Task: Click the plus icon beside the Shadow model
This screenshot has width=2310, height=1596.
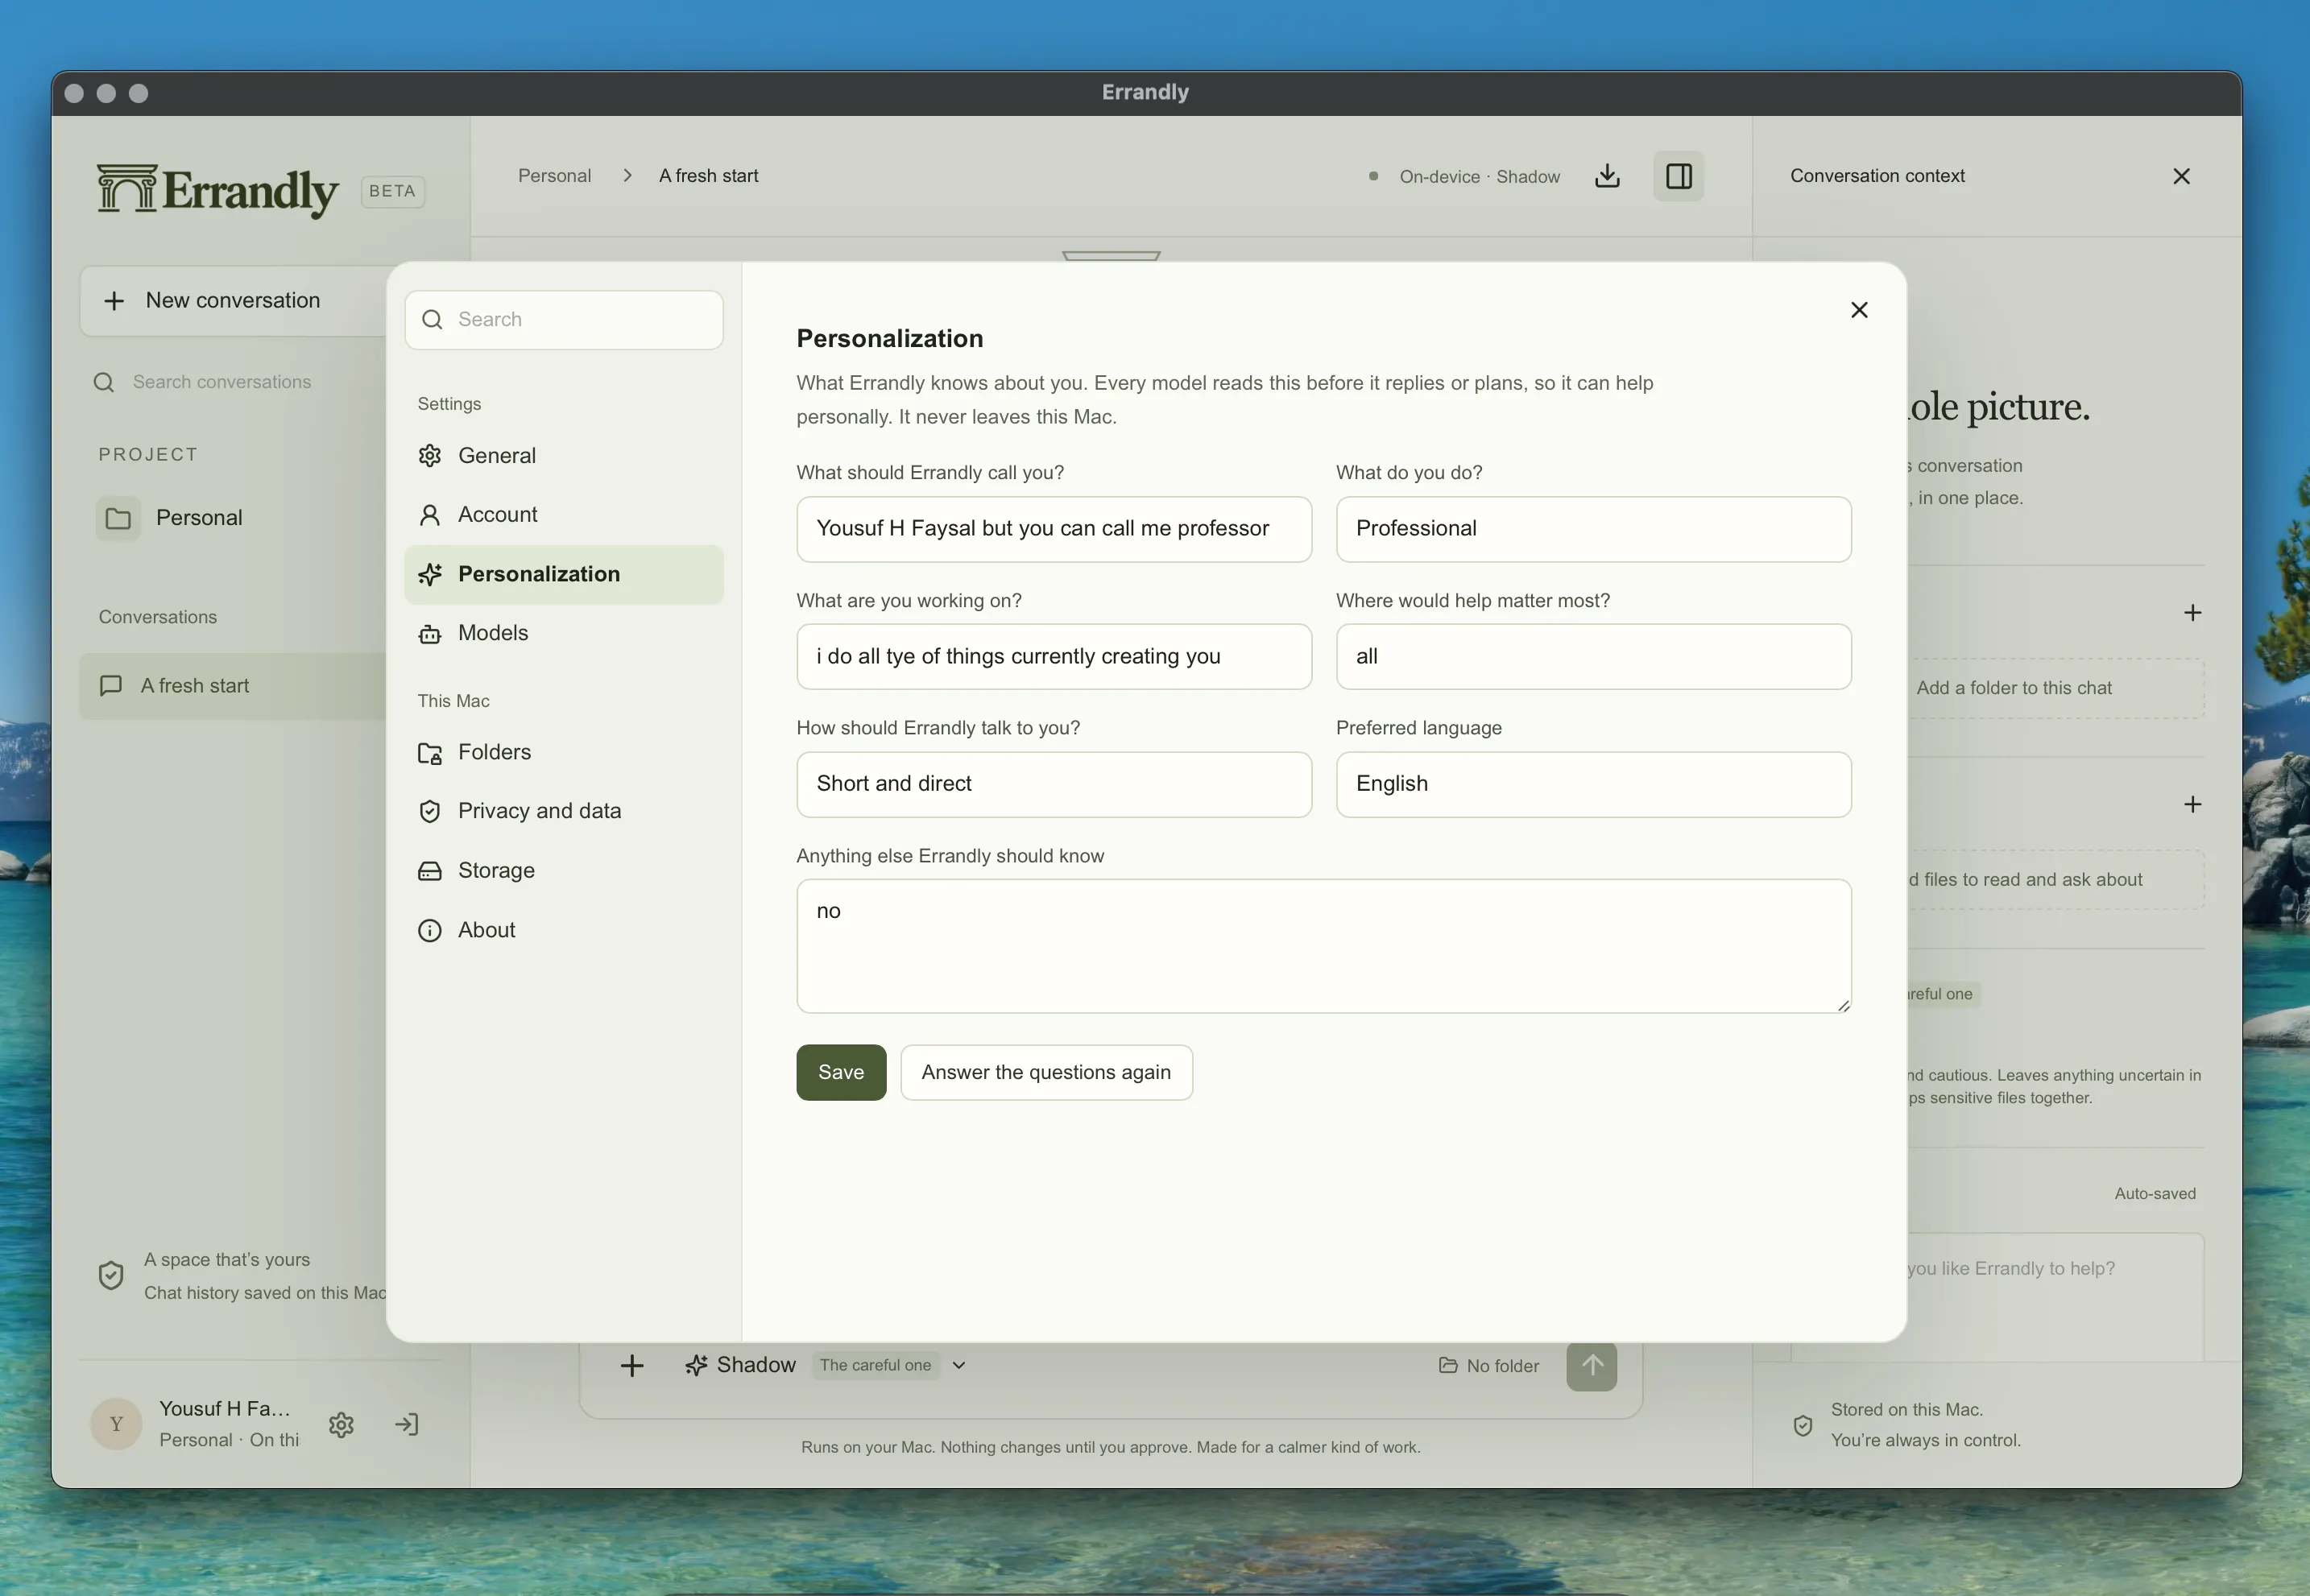Action: point(632,1365)
